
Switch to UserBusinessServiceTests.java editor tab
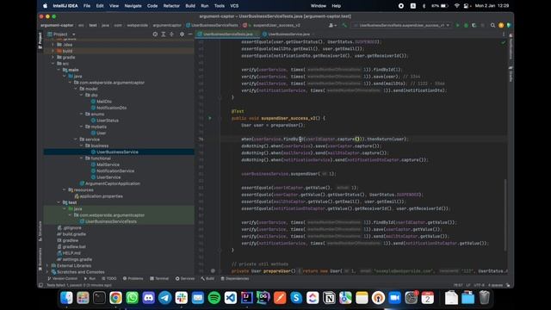pyautogui.click(x=227, y=34)
